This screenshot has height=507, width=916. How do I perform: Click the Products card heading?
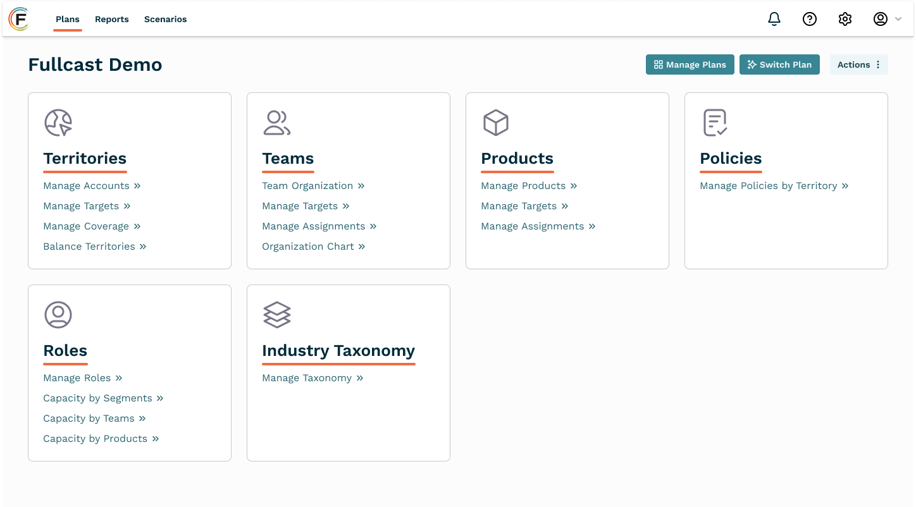[517, 159]
